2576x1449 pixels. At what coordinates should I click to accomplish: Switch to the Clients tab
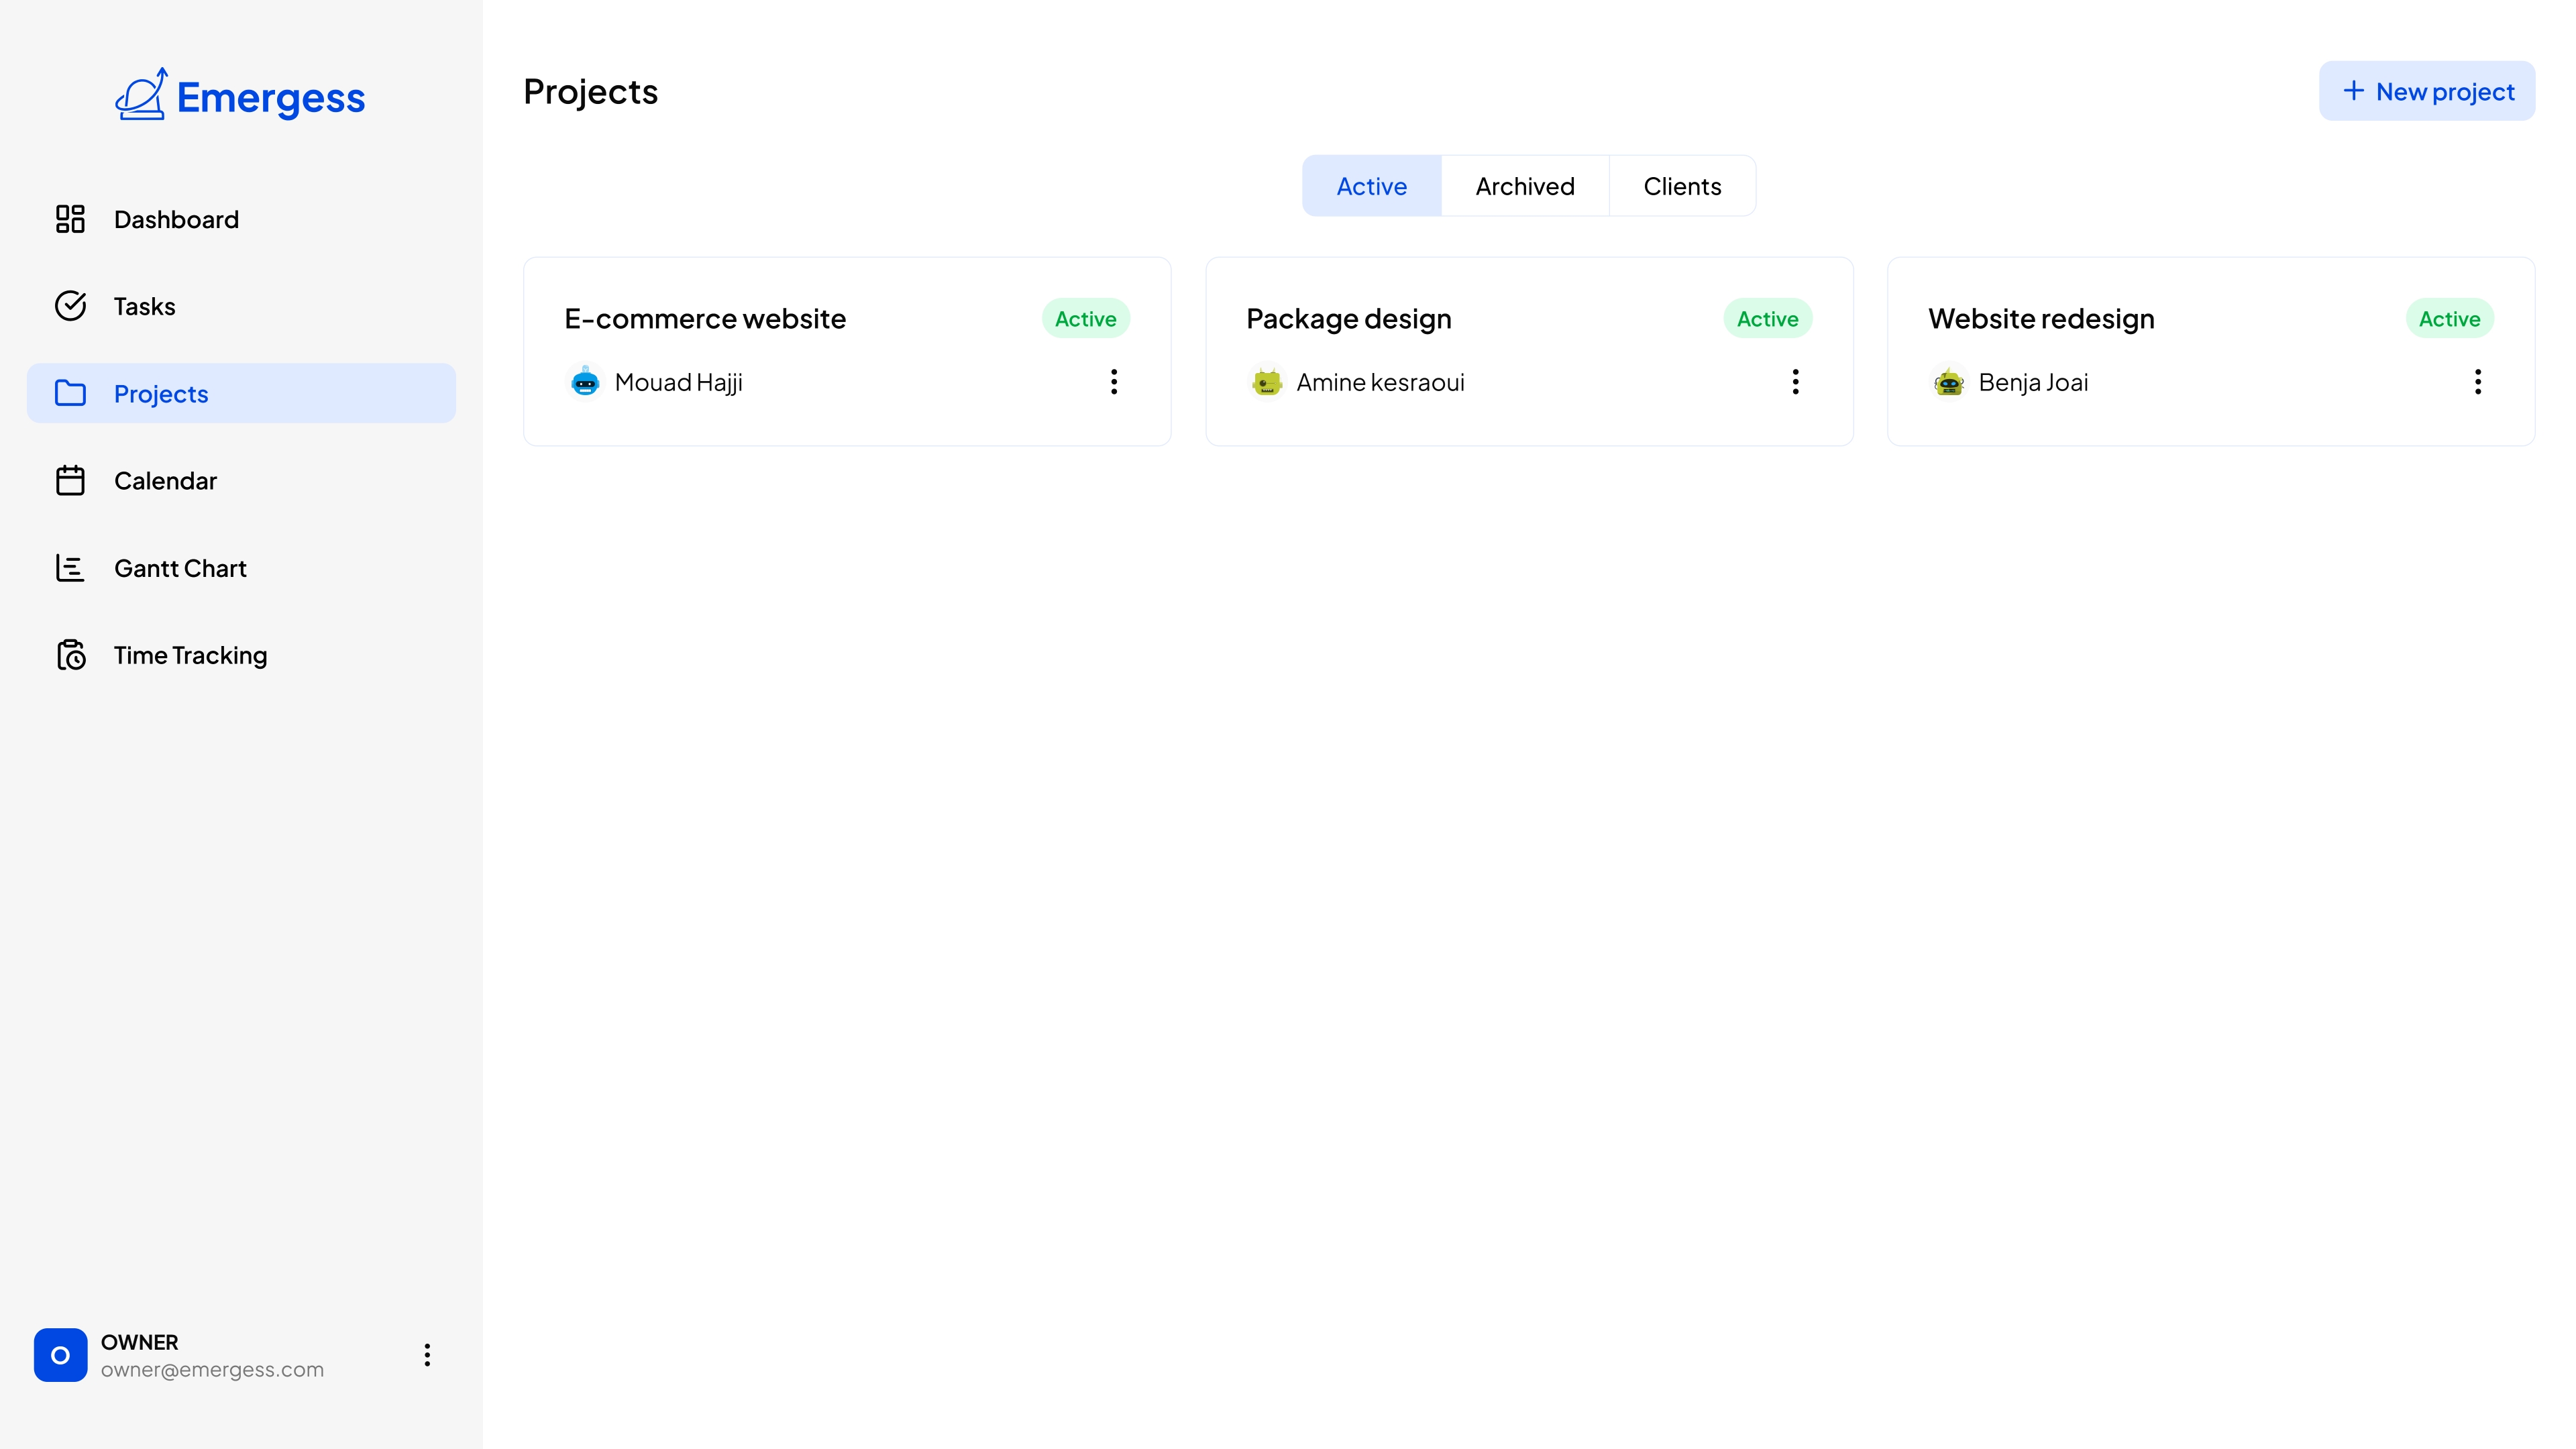(1681, 185)
